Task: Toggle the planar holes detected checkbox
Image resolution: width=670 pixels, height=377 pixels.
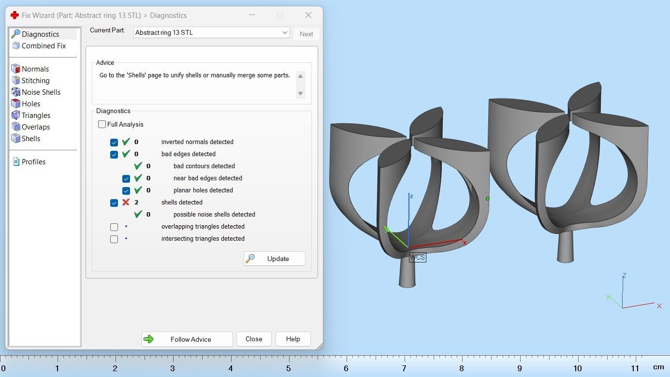Action: click(x=126, y=190)
